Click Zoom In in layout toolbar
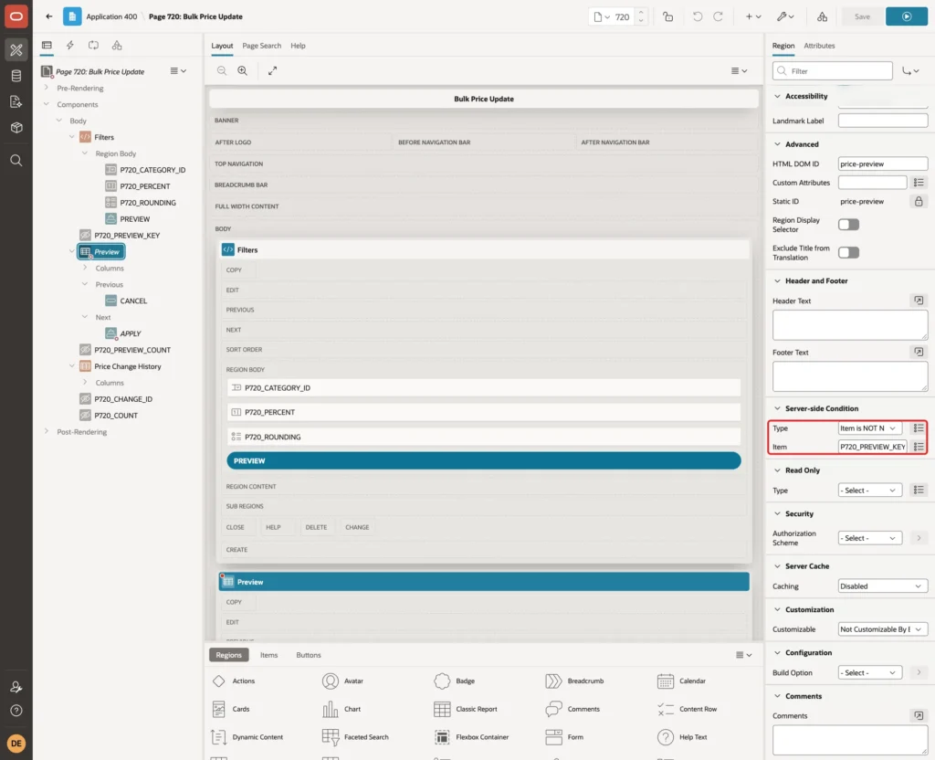The height and width of the screenshot is (760, 935). coord(242,70)
